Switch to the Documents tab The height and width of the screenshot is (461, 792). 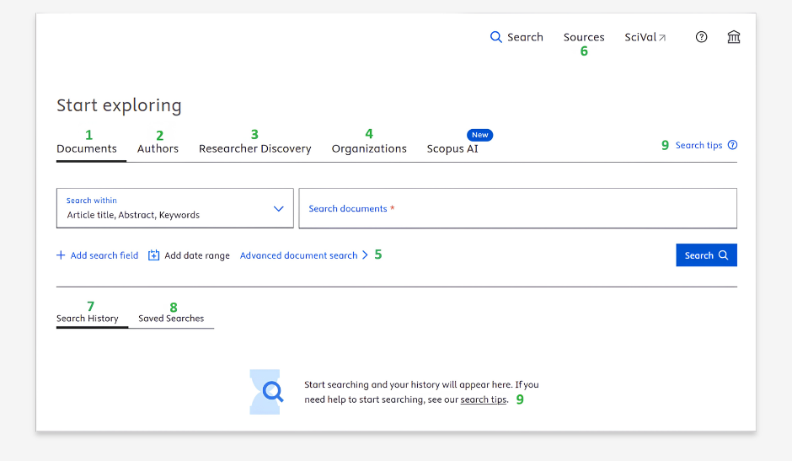point(87,148)
